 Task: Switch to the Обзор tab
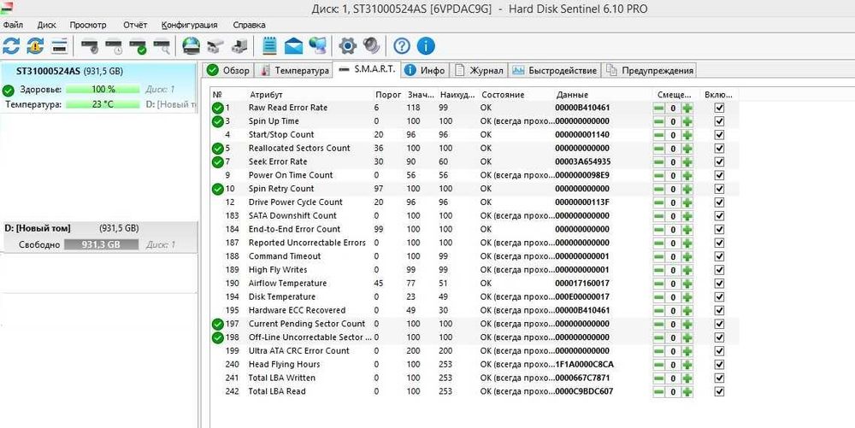click(x=228, y=70)
